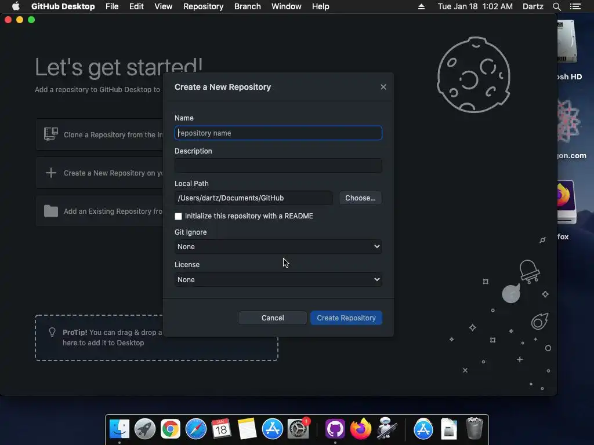Click the Dartz user name in menu bar
The width and height of the screenshot is (594, 445).
coord(533,6)
